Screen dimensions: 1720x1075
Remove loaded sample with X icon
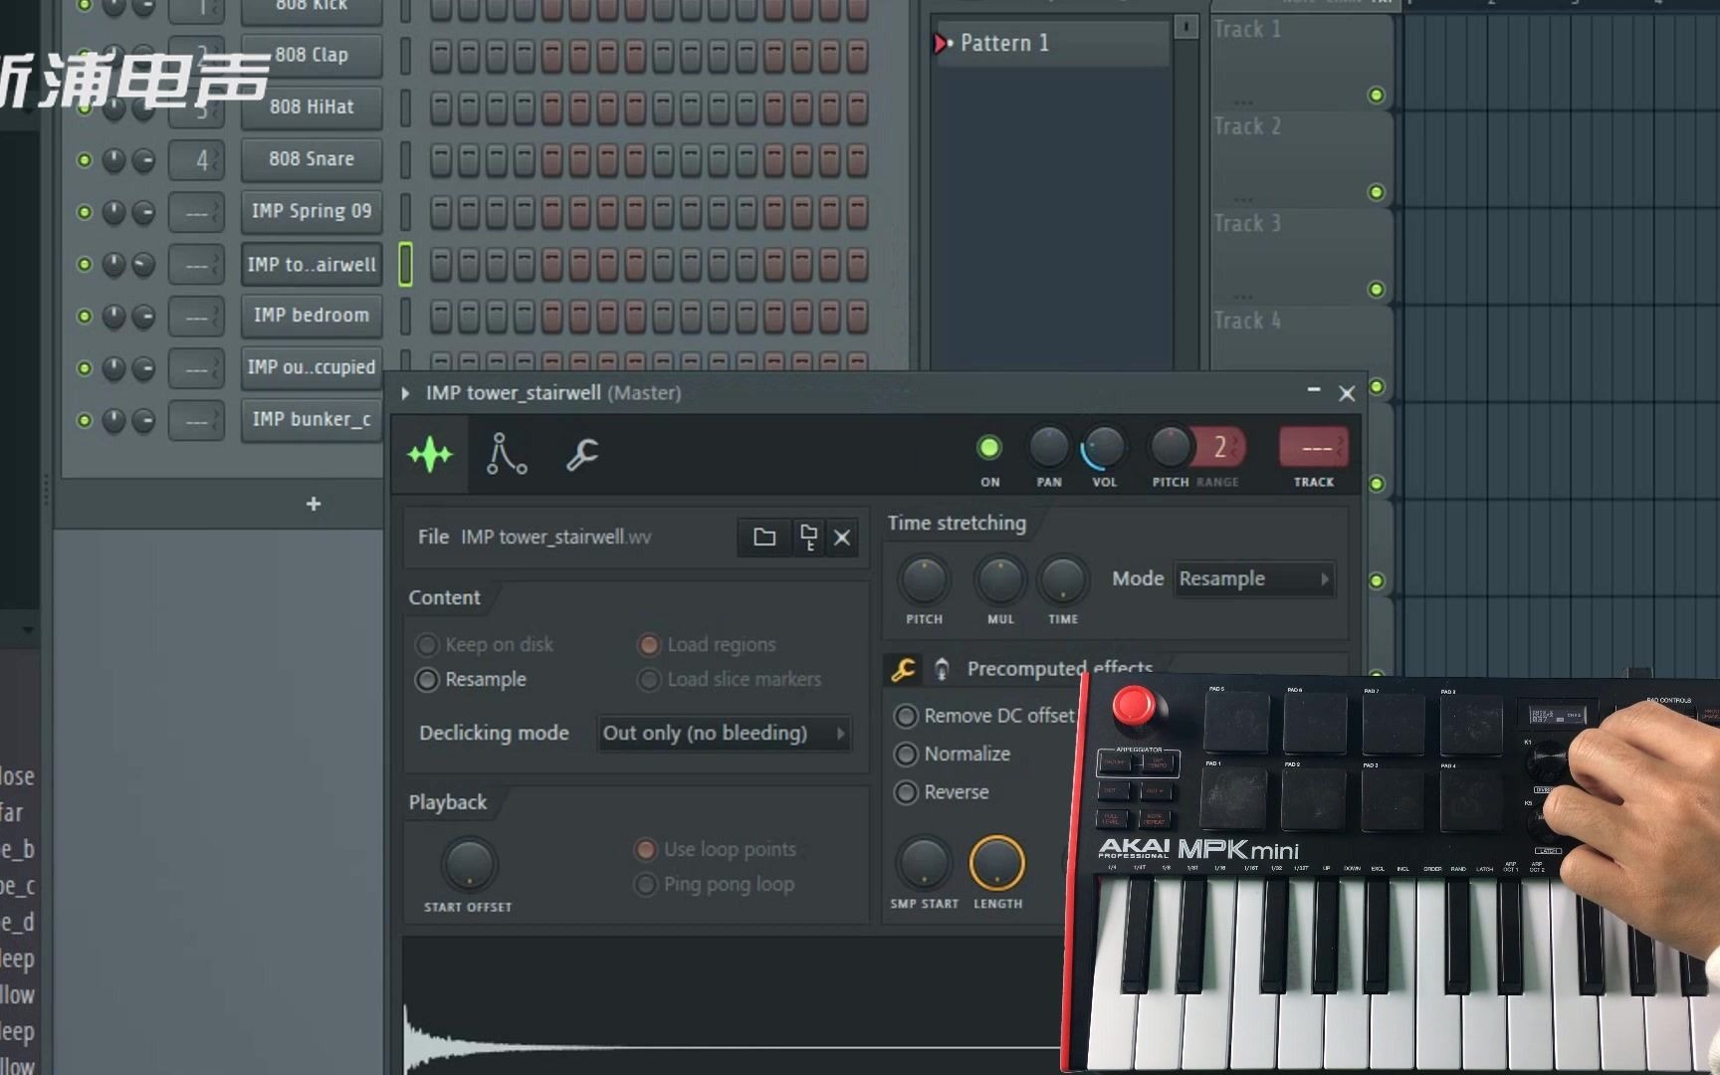click(842, 537)
